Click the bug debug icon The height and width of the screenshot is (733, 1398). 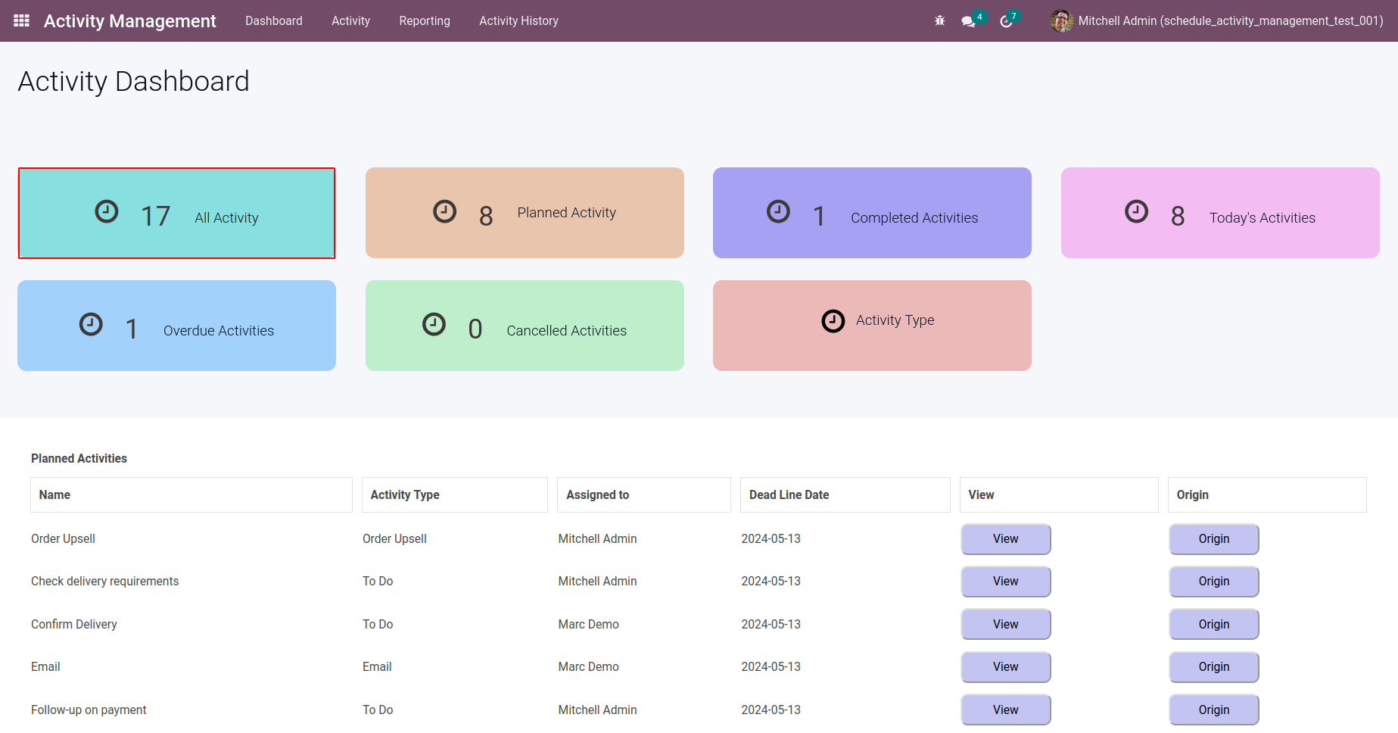pos(940,20)
